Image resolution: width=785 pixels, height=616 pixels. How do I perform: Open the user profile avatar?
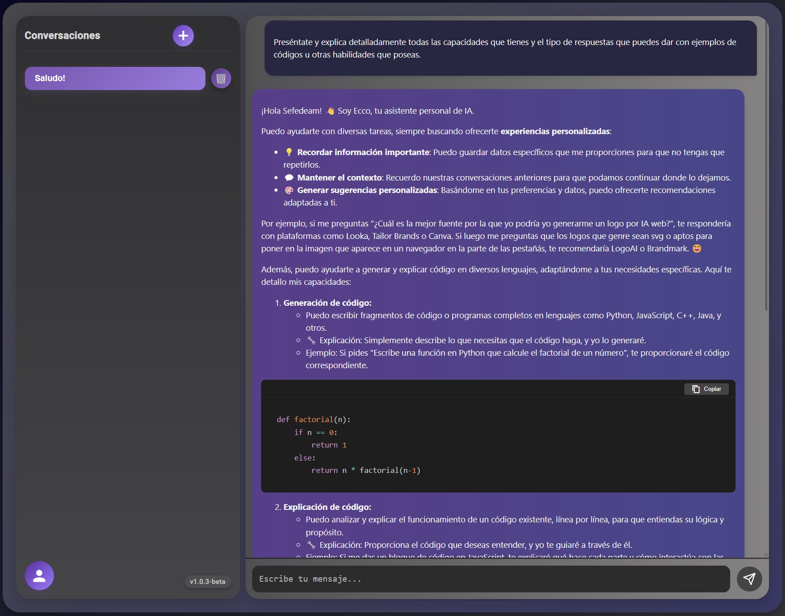[x=39, y=575]
